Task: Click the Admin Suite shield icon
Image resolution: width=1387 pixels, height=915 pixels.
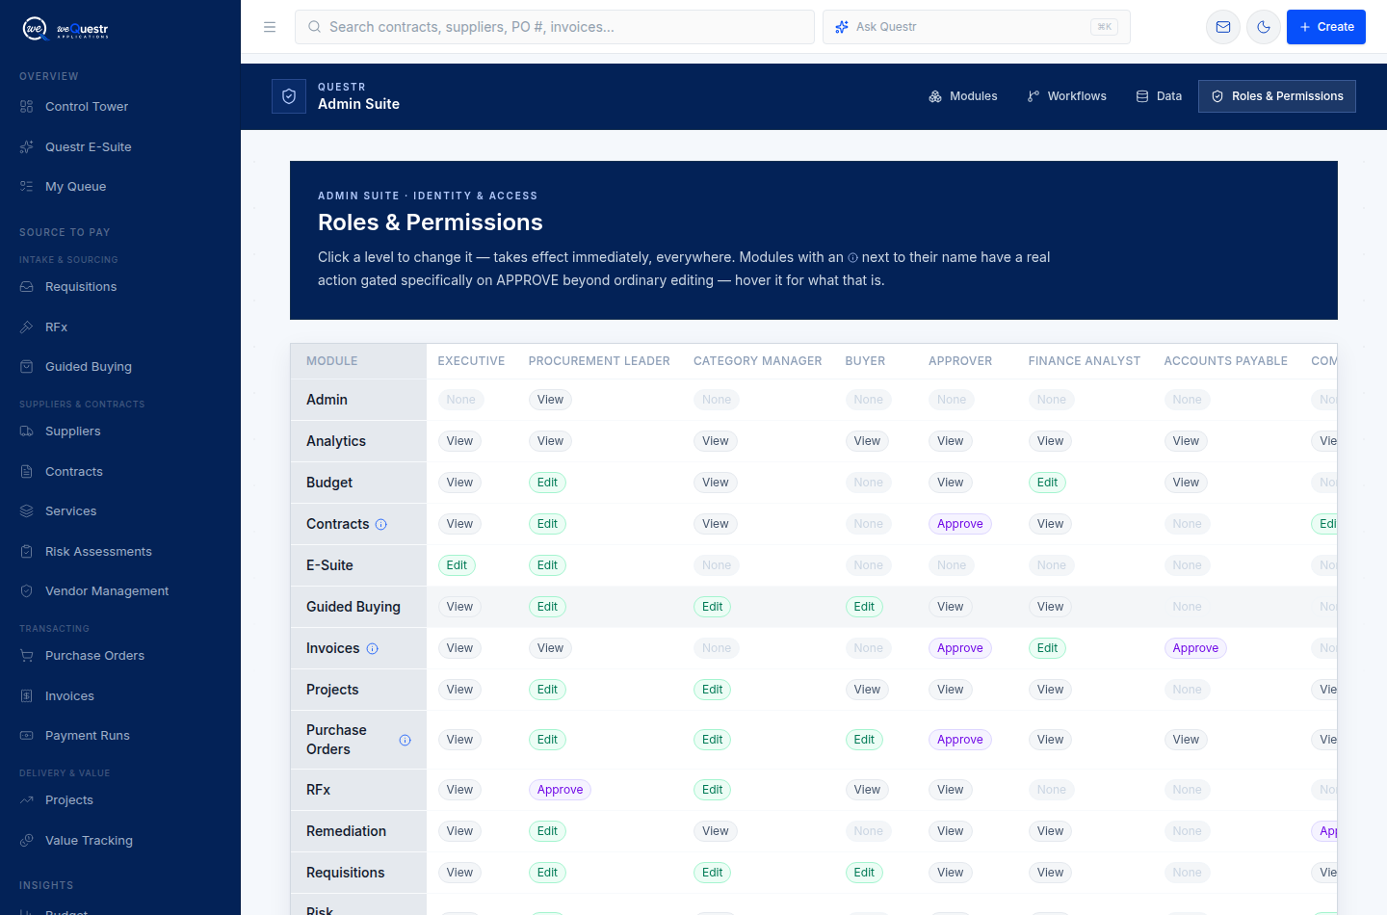Action: click(x=289, y=96)
